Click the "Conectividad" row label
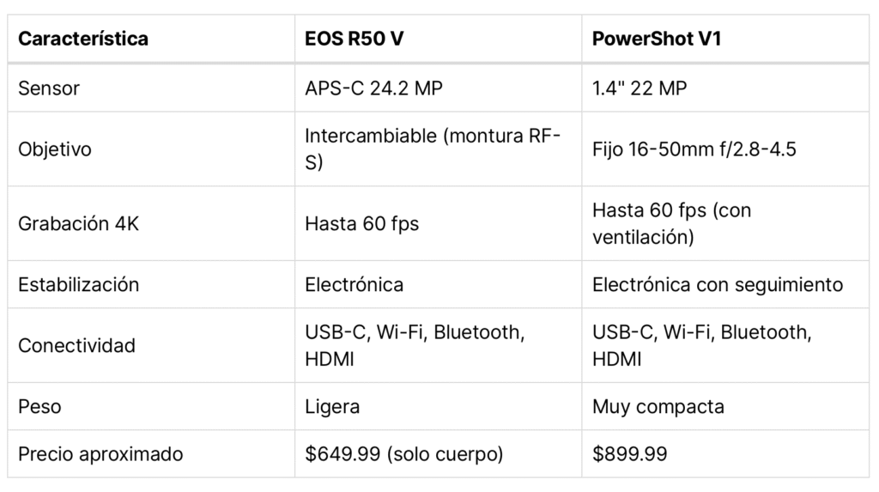Image resolution: width=879 pixels, height=492 pixels. (x=76, y=345)
